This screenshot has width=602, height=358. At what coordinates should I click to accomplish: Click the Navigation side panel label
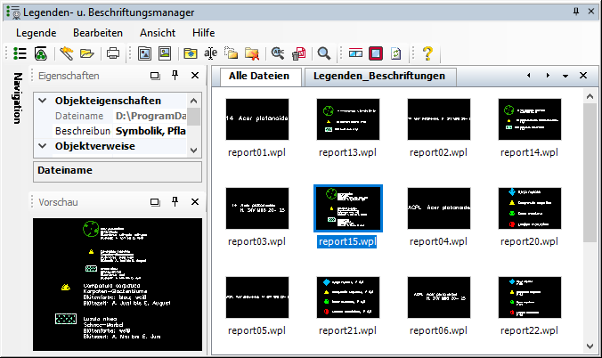[18, 97]
